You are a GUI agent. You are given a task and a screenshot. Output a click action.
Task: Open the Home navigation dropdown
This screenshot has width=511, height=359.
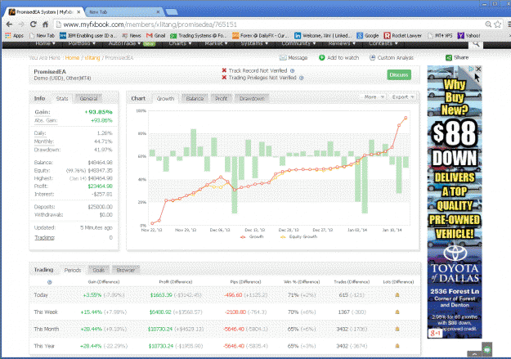[x=45, y=43]
